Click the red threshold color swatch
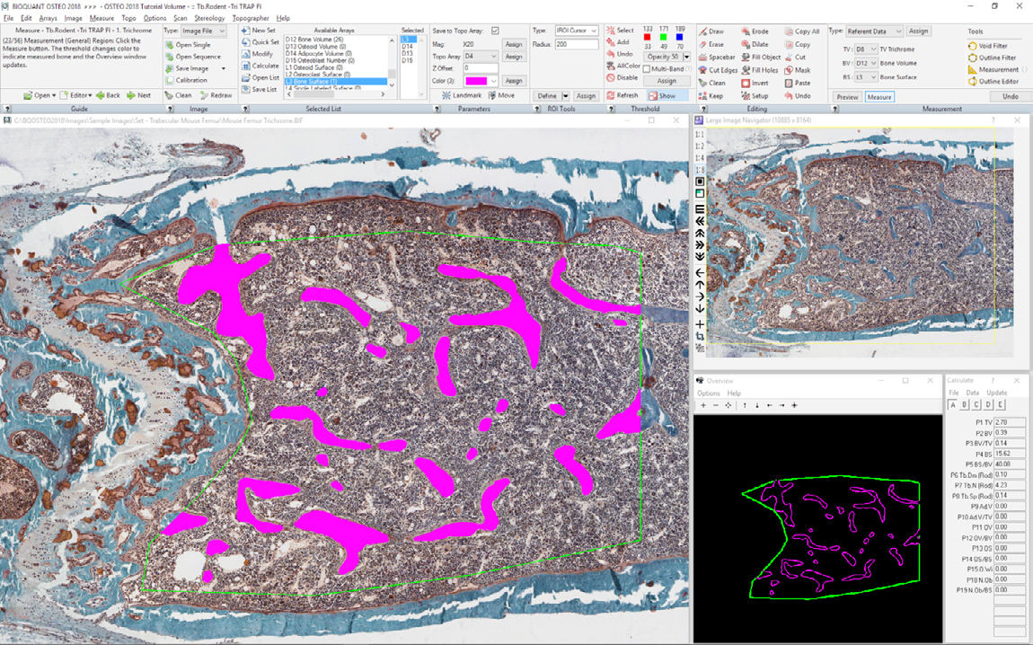1033x645 pixels. pyautogui.click(x=647, y=38)
